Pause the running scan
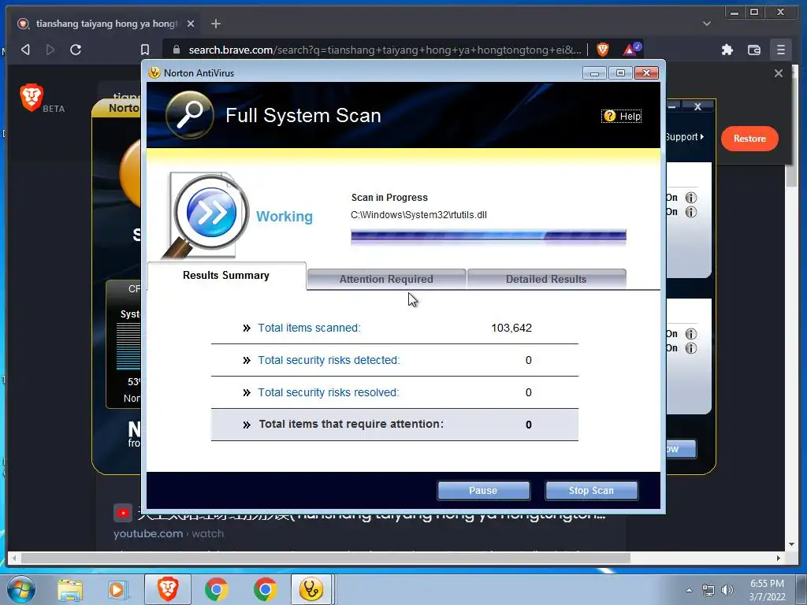807x605 pixels. pos(483,490)
